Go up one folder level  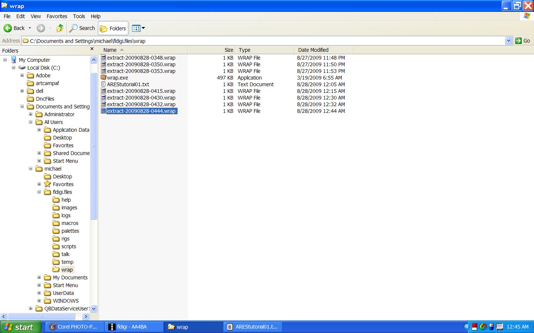(x=60, y=28)
